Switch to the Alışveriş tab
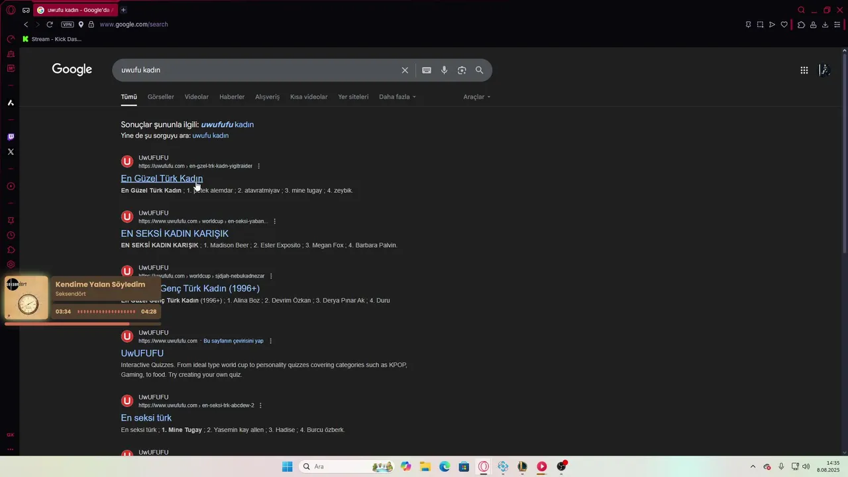 pos(268,97)
